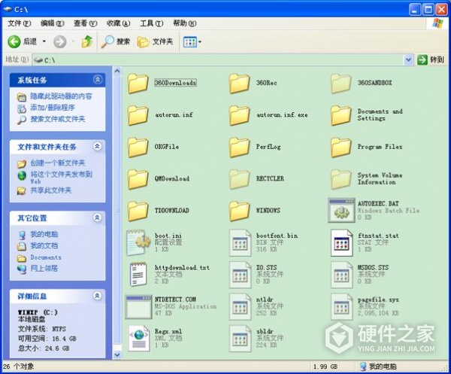This screenshot has height=374, width=451.
Task: Select the OKGFile folder icon
Action: pos(138,147)
